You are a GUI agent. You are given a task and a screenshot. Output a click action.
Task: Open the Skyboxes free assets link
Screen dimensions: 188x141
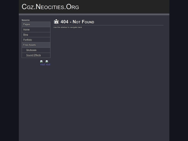point(31,50)
